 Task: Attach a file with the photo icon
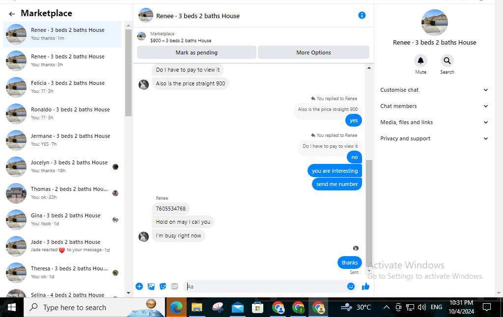click(151, 286)
